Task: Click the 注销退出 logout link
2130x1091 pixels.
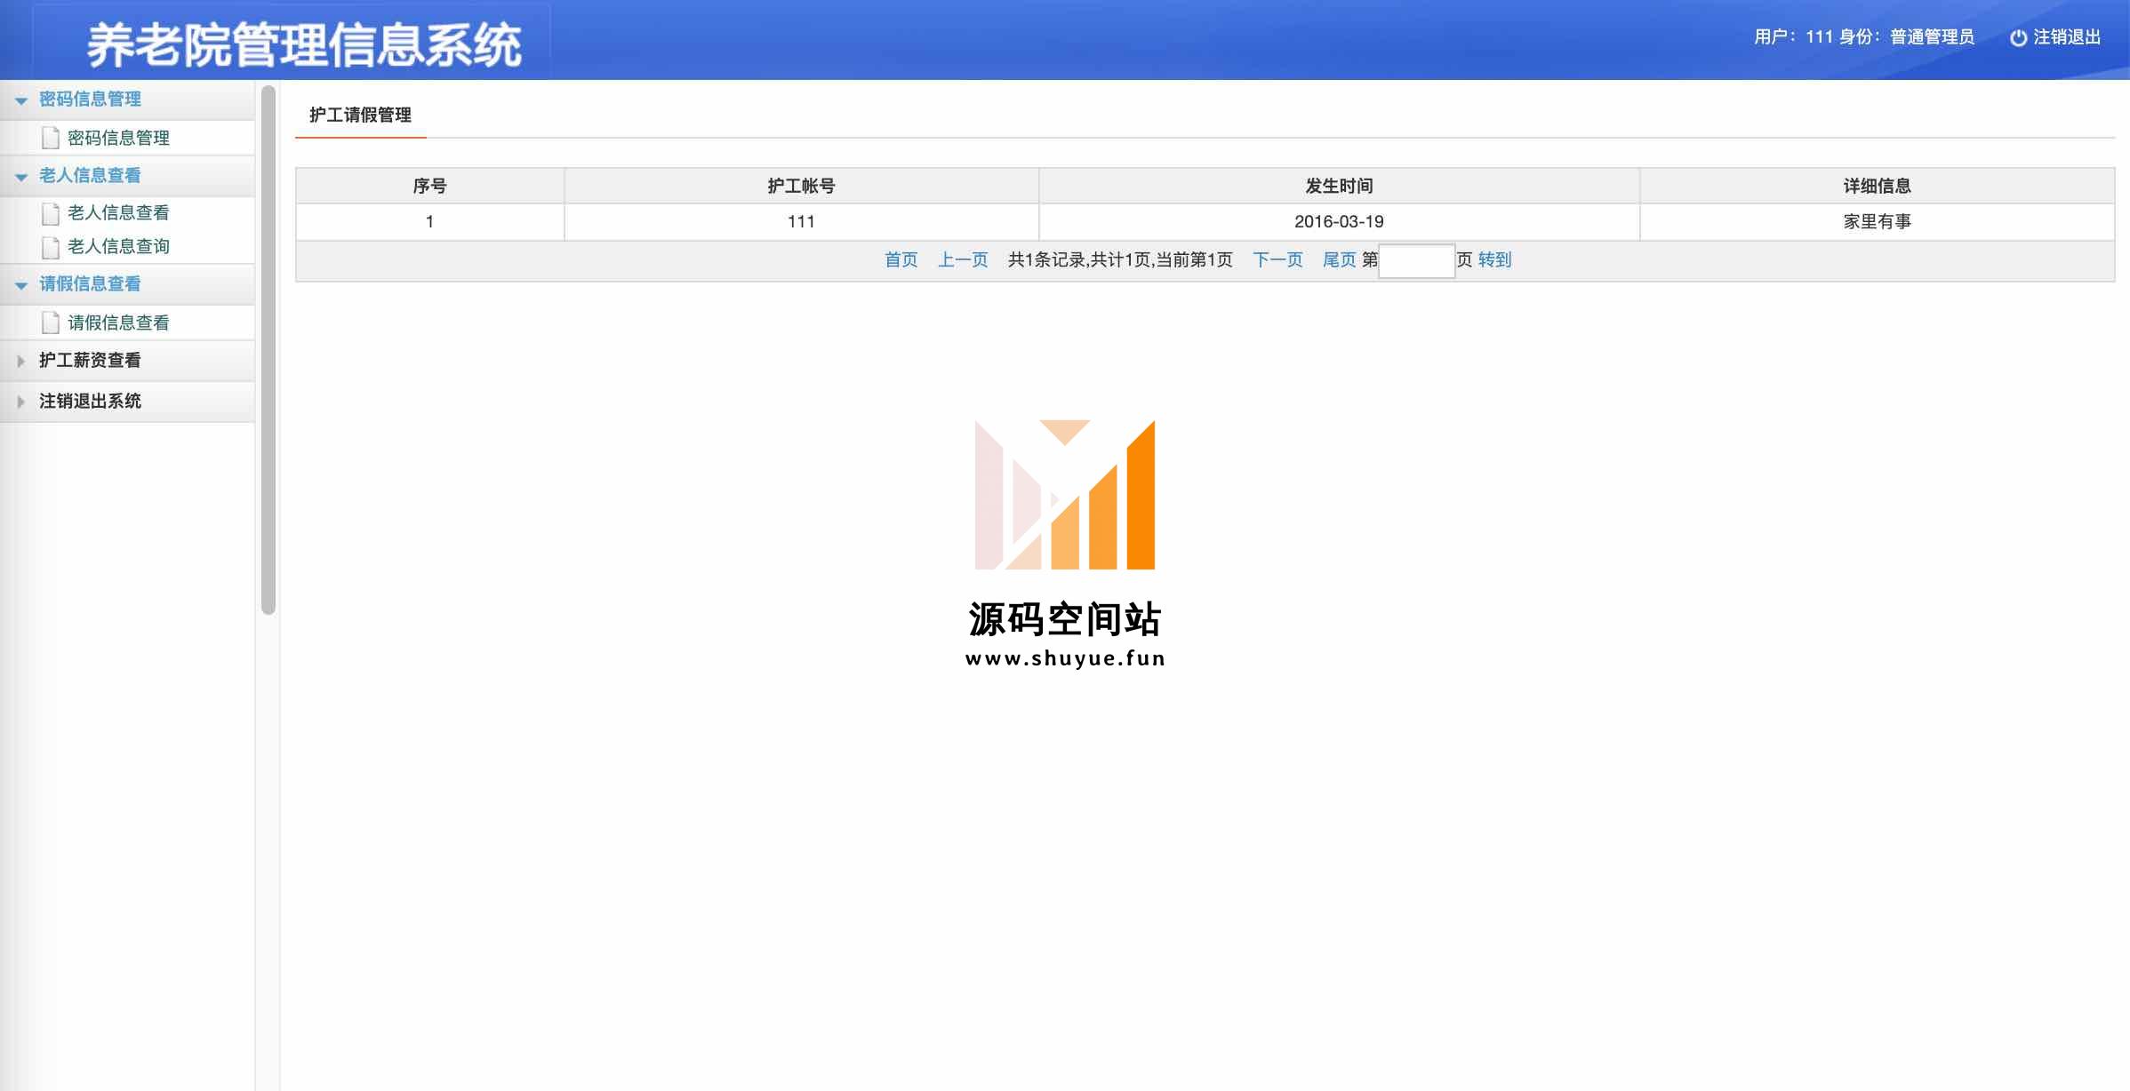Action: 2067,37
